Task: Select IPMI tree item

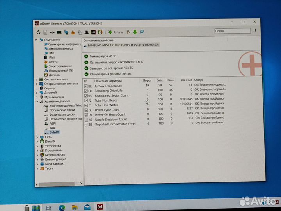Action: click(x=50, y=57)
